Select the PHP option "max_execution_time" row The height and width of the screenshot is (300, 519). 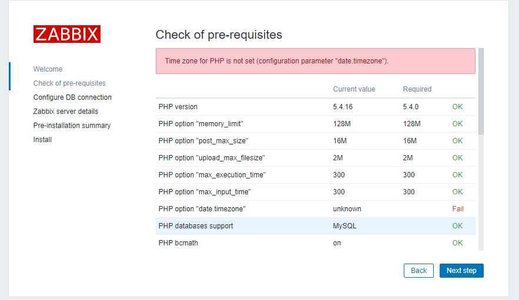click(x=316, y=175)
